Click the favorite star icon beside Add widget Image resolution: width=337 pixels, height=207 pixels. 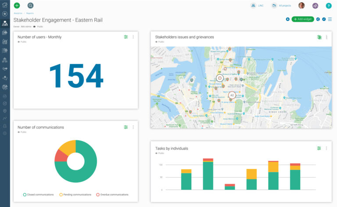[287, 19]
